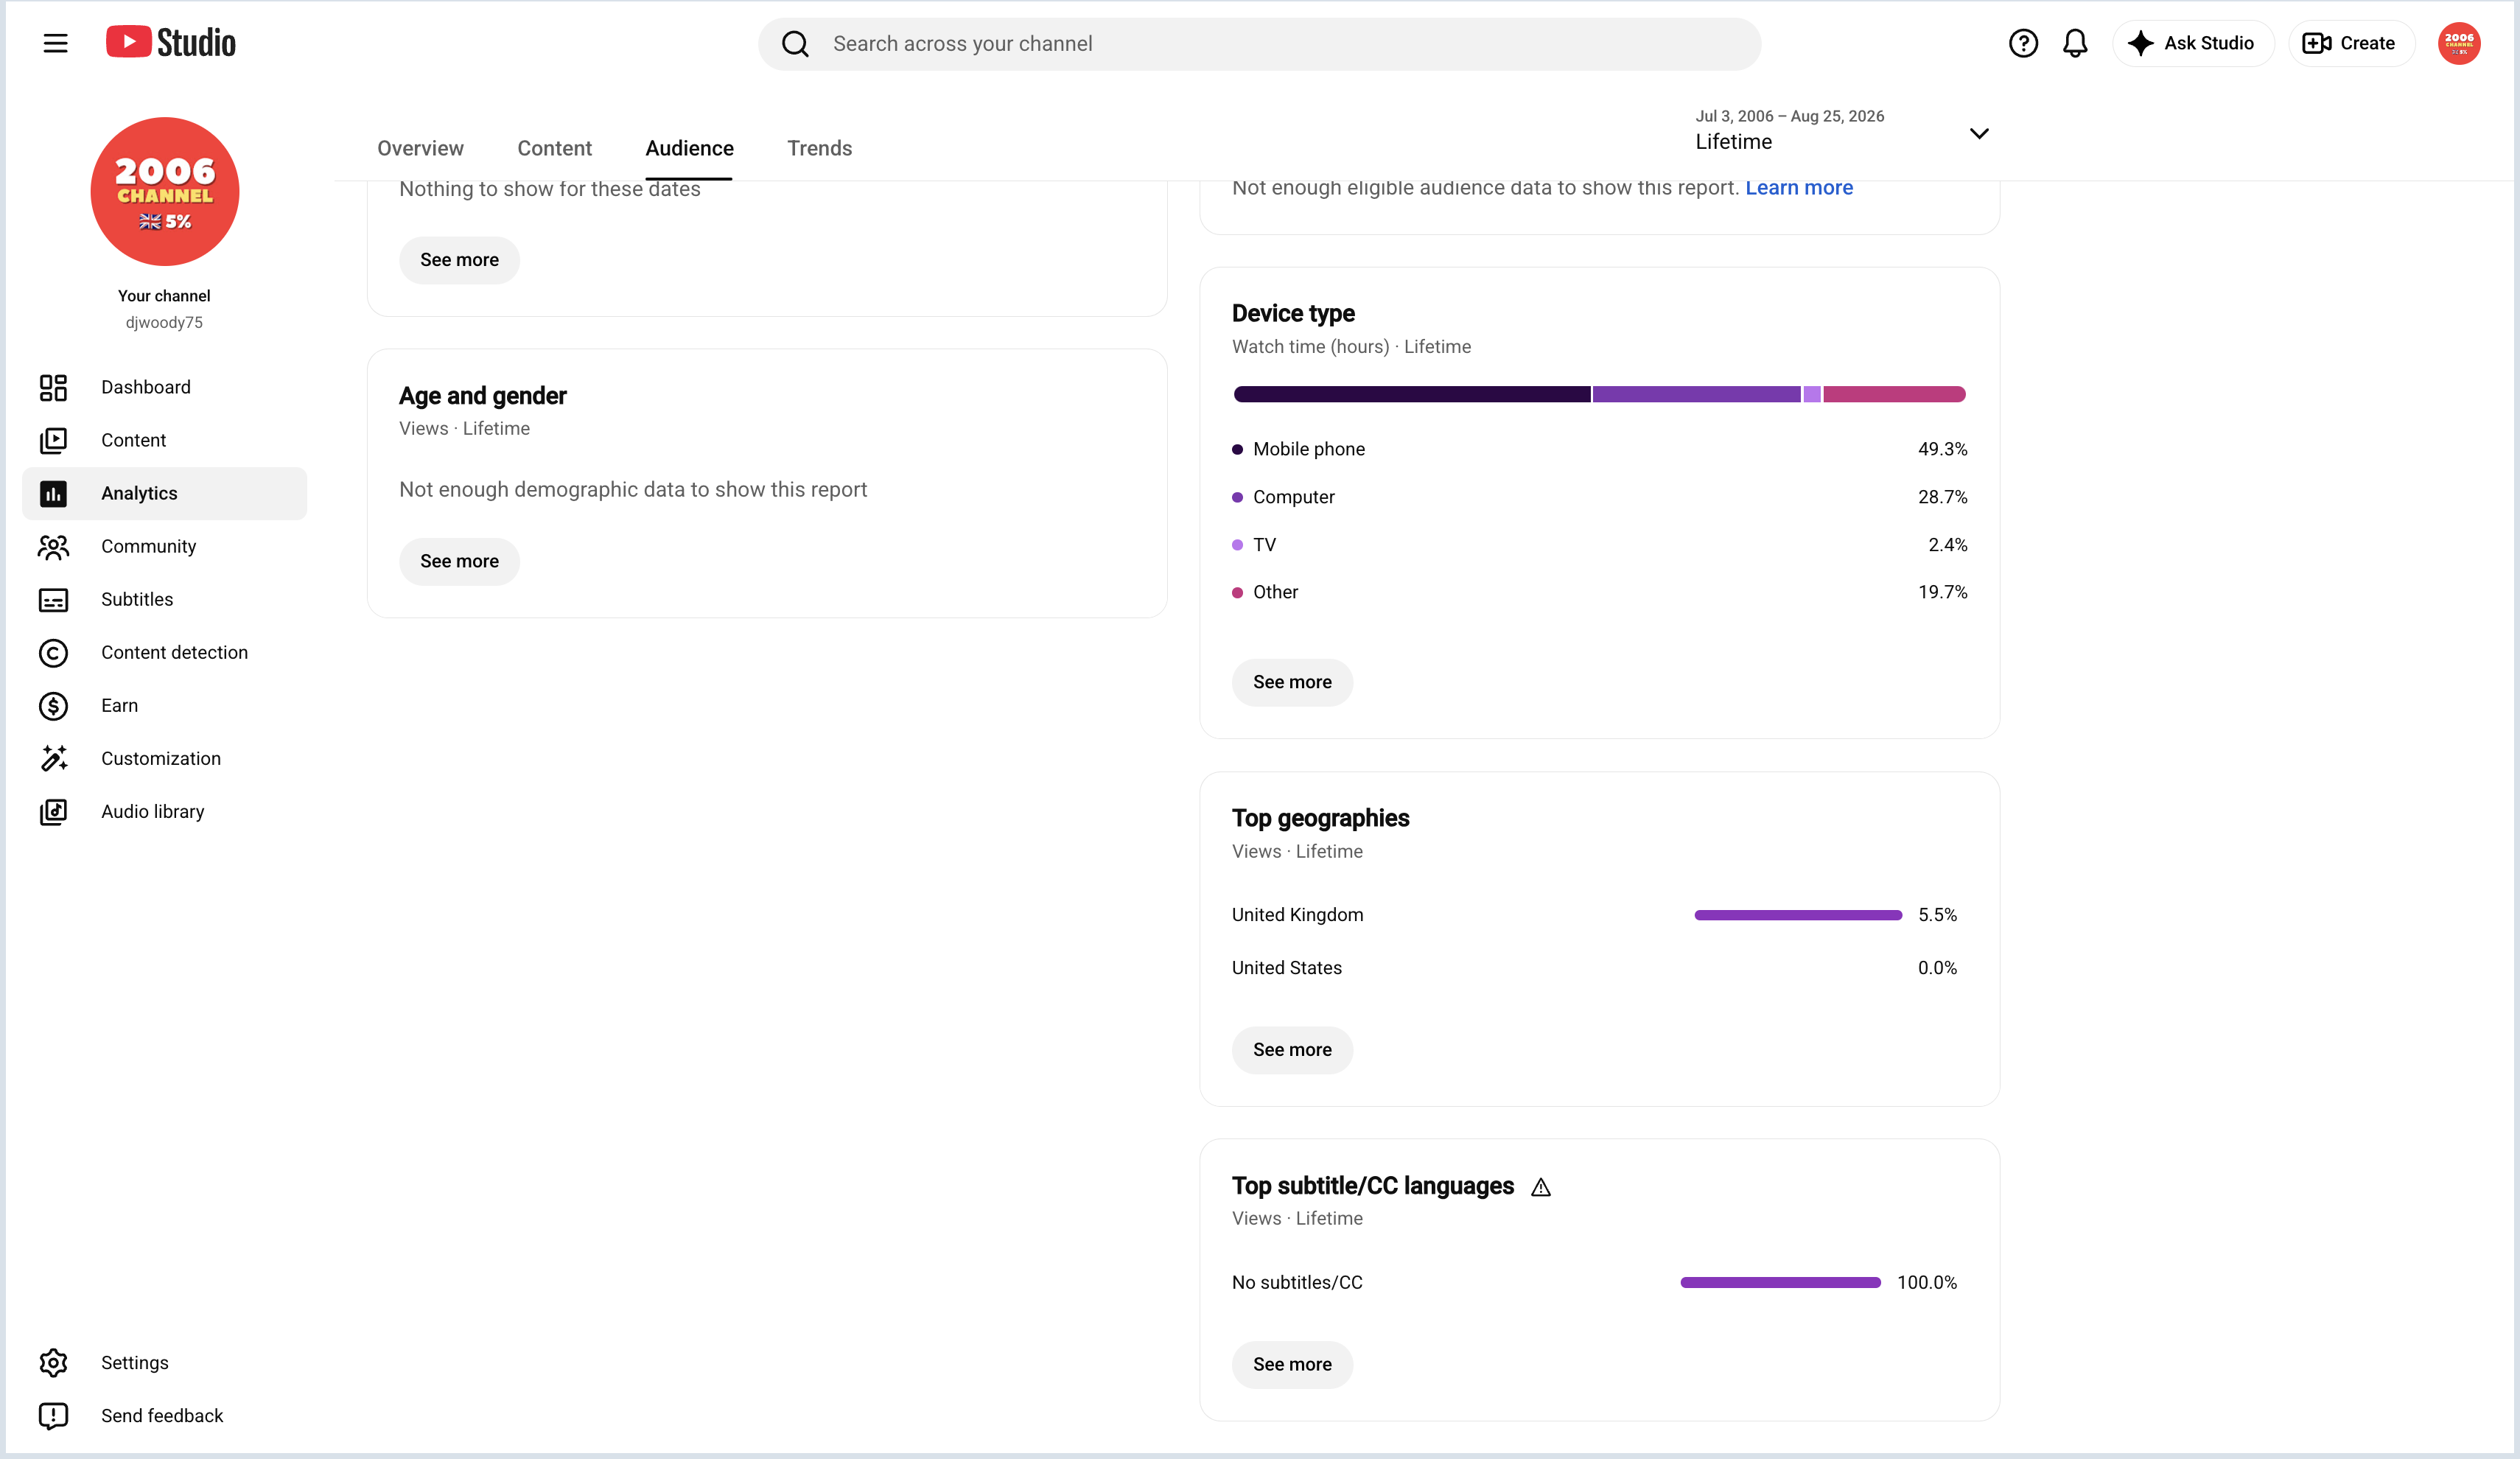Open the Settings gear

pyautogui.click(x=53, y=1362)
